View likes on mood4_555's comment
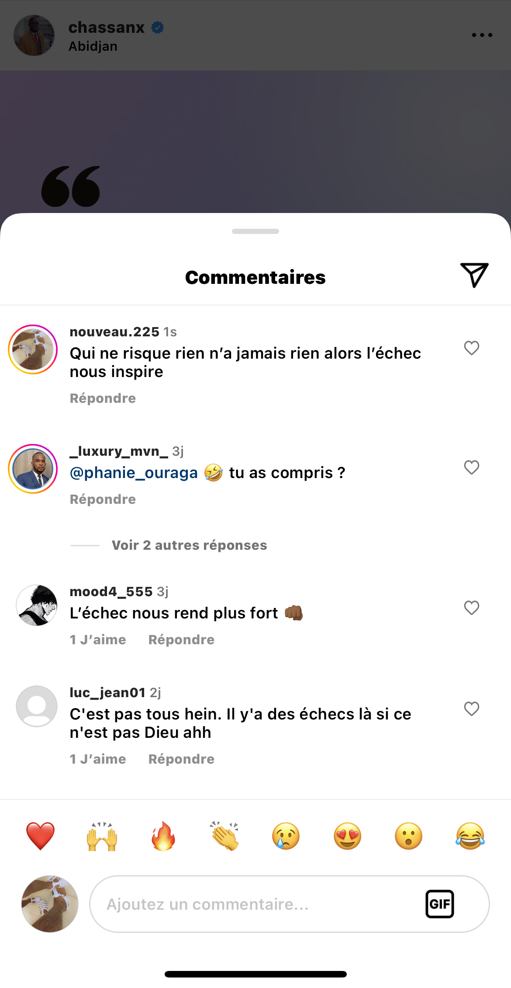The height and width of the screenshot is (988, 511). pyautogui.click(x=98, y=640)
